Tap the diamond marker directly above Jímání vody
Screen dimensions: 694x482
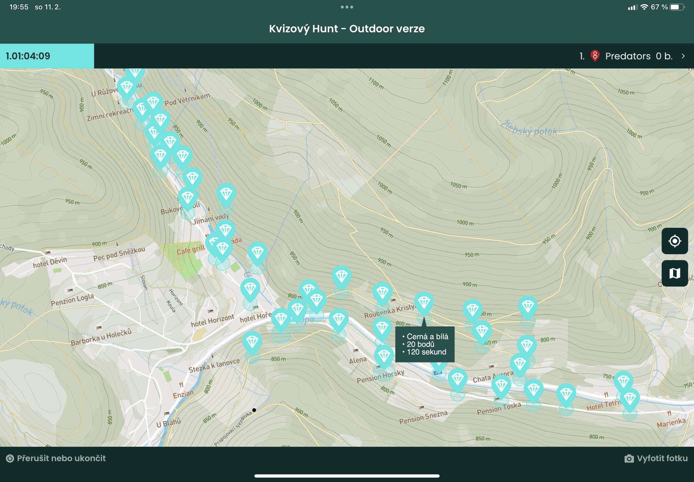point(226,194)
